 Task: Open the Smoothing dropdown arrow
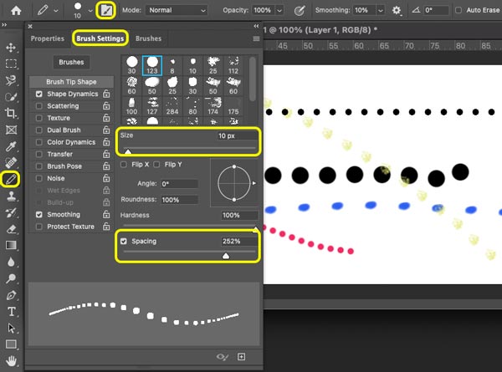tap(381, 11)
